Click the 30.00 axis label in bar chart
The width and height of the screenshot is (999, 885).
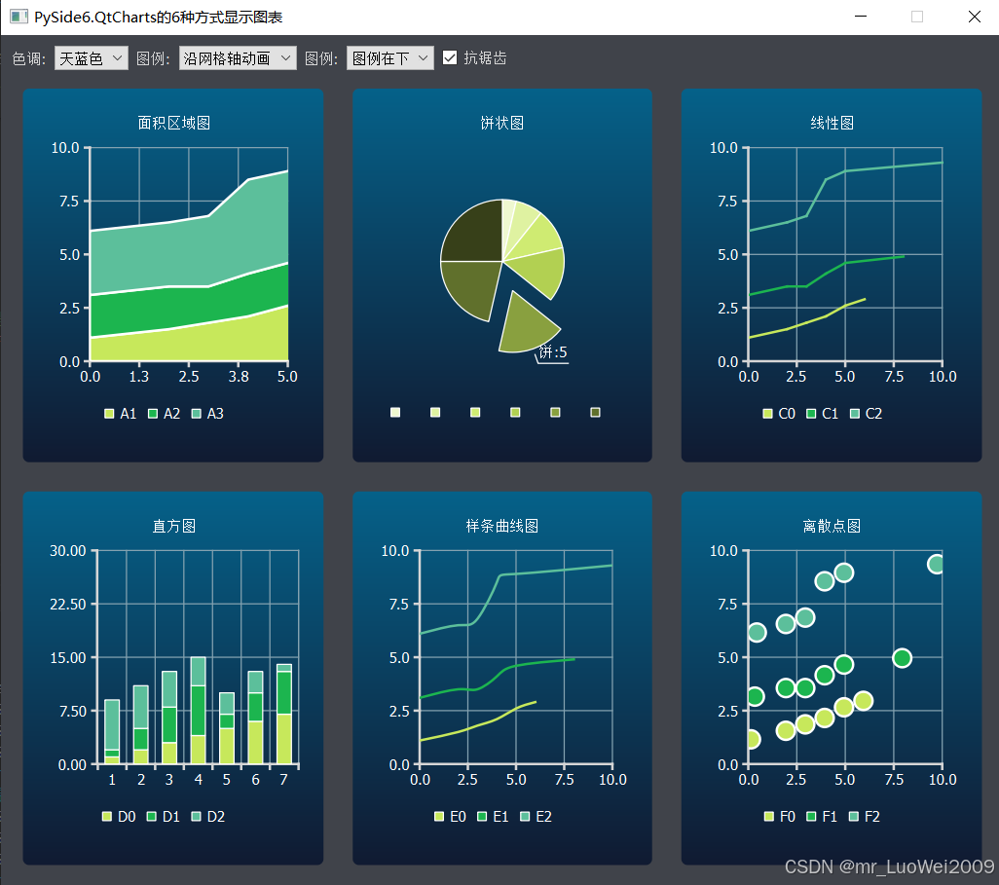coord(67,550)
